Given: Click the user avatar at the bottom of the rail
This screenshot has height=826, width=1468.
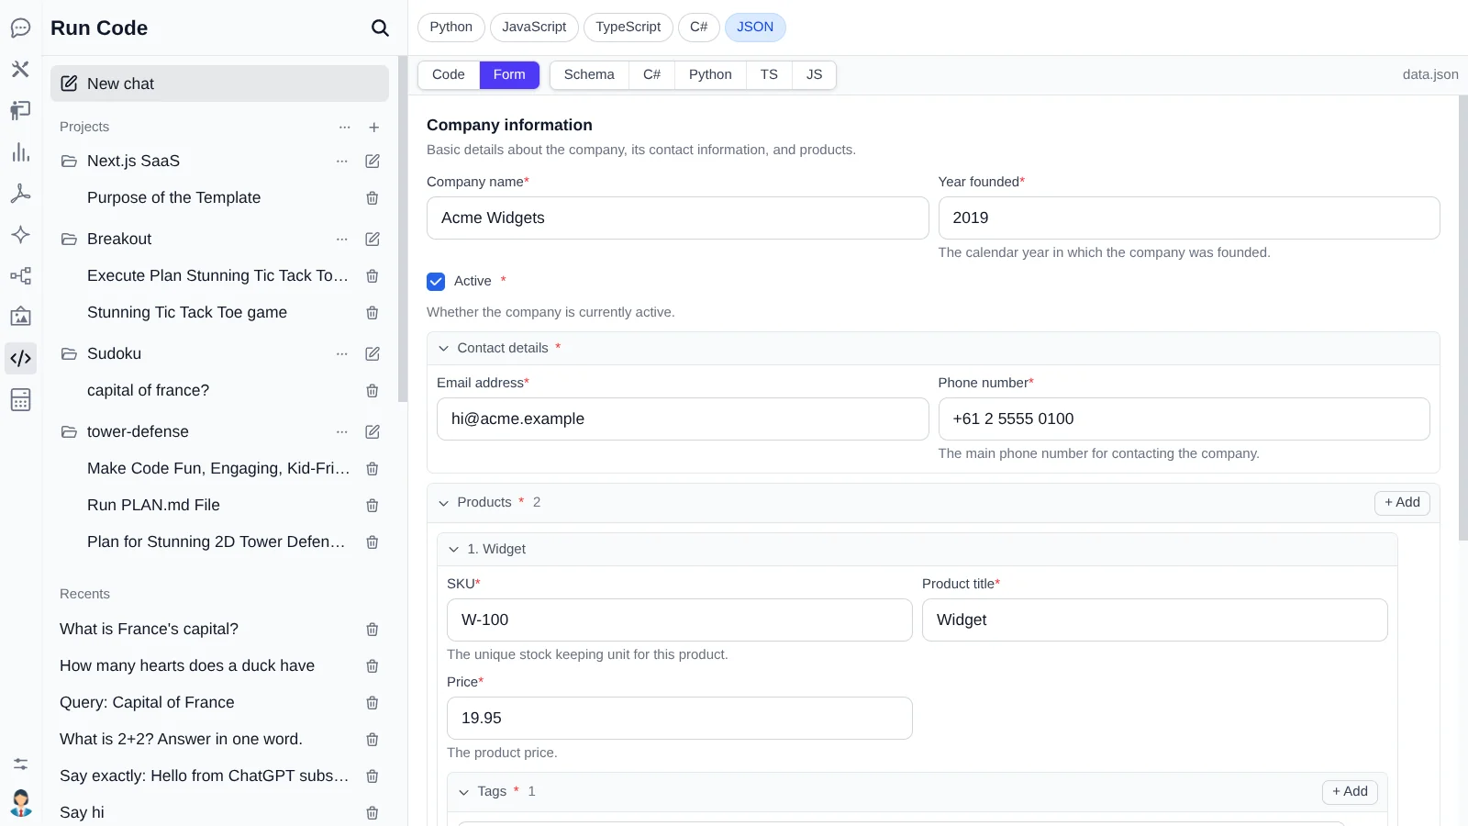Looking at the screenshot, I should coord(20,803).
